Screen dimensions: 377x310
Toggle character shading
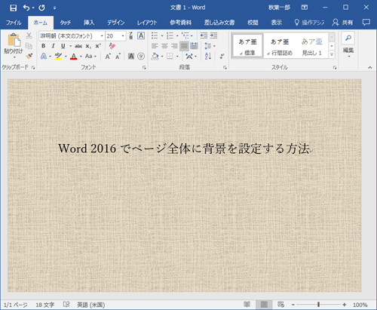[131, 57]
